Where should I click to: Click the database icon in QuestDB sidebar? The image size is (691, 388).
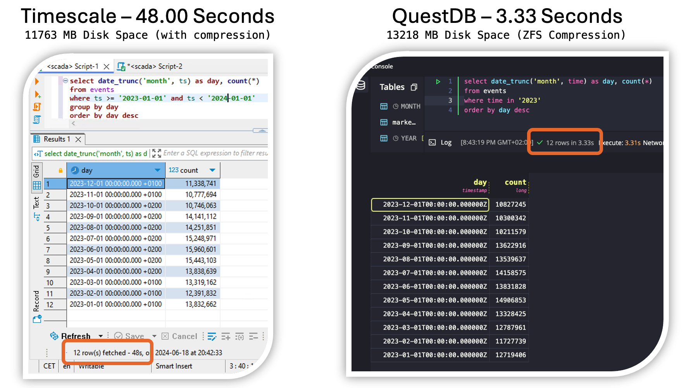361,85
